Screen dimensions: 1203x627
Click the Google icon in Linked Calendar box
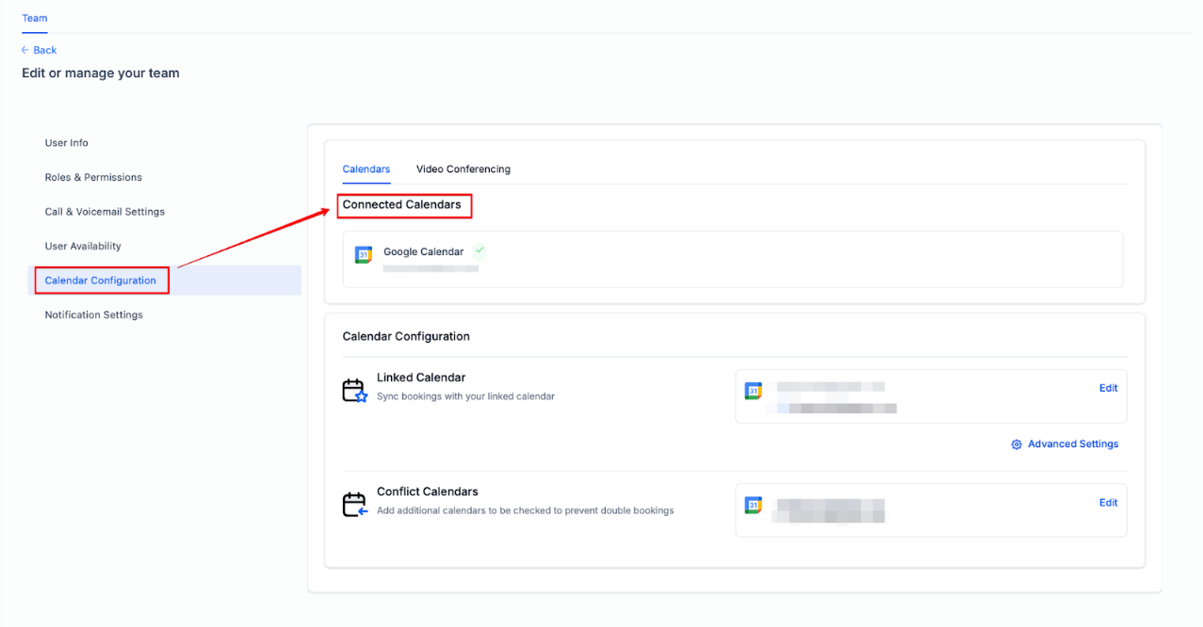(753, 391)
